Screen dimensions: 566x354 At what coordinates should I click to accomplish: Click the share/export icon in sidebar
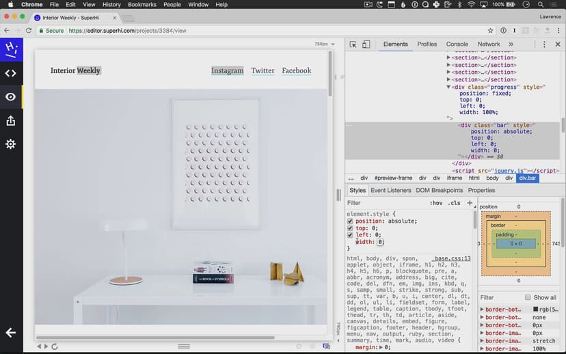pyautogui.click(x=11, y=121)
